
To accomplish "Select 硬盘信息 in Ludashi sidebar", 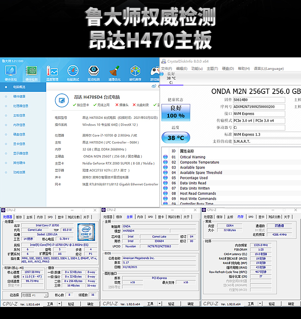I will click(x=19, y=134).
